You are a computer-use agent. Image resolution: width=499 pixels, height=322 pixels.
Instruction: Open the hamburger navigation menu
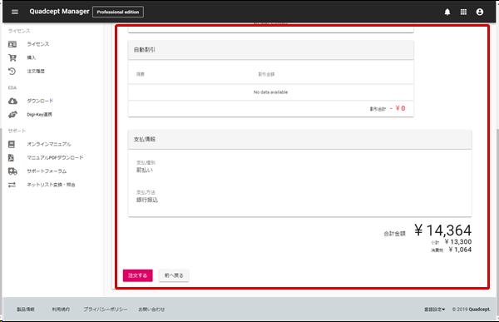click(15, 12)
